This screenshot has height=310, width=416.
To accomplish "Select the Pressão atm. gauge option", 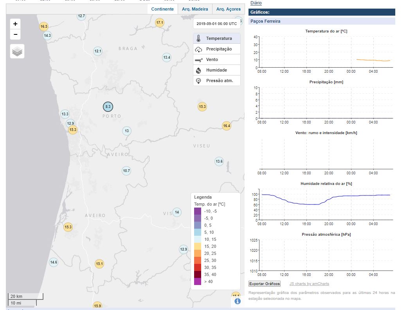I will tap(217, 81).
